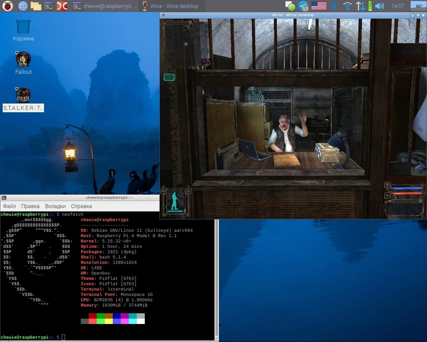Select the Fallout desktop shortcut
Viewport: 427px width, 342px height.
[23, 63]
